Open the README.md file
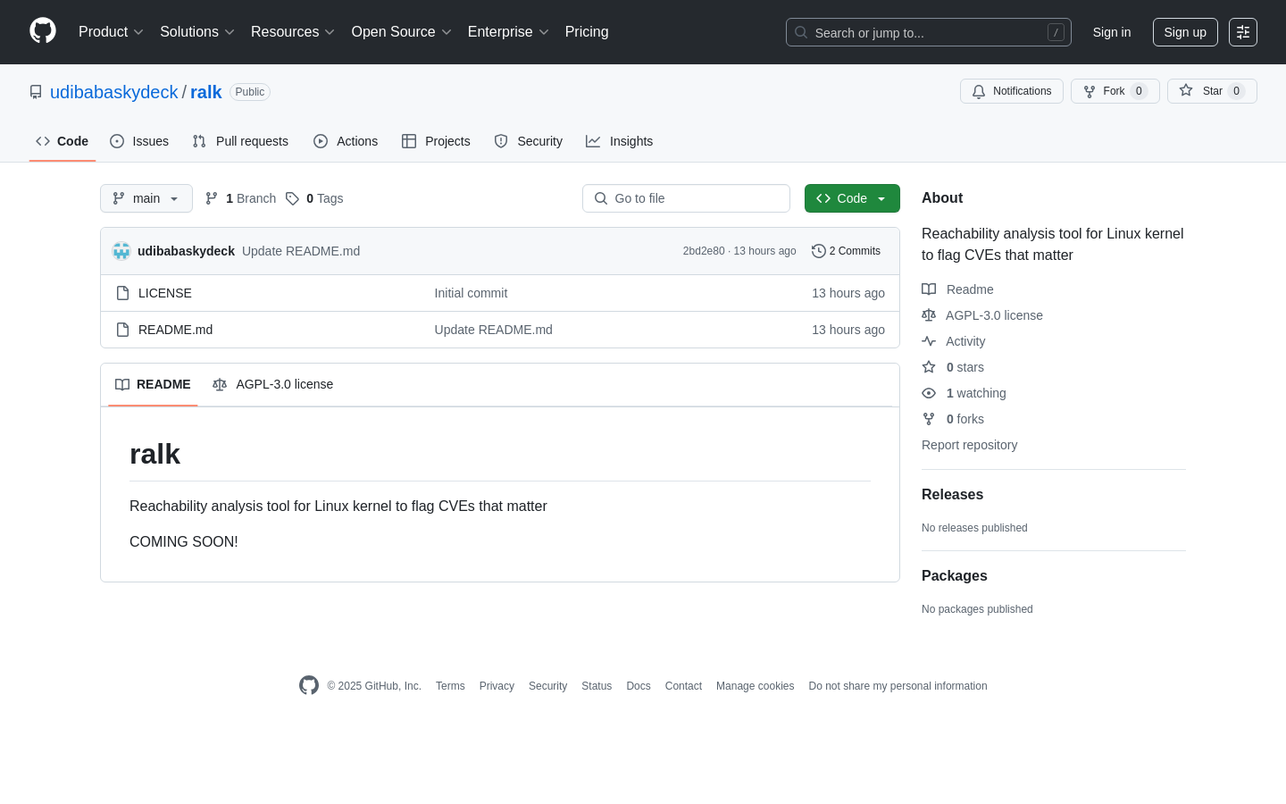The height and width of the screenshot is (804, 1286). tap(175, 330)
